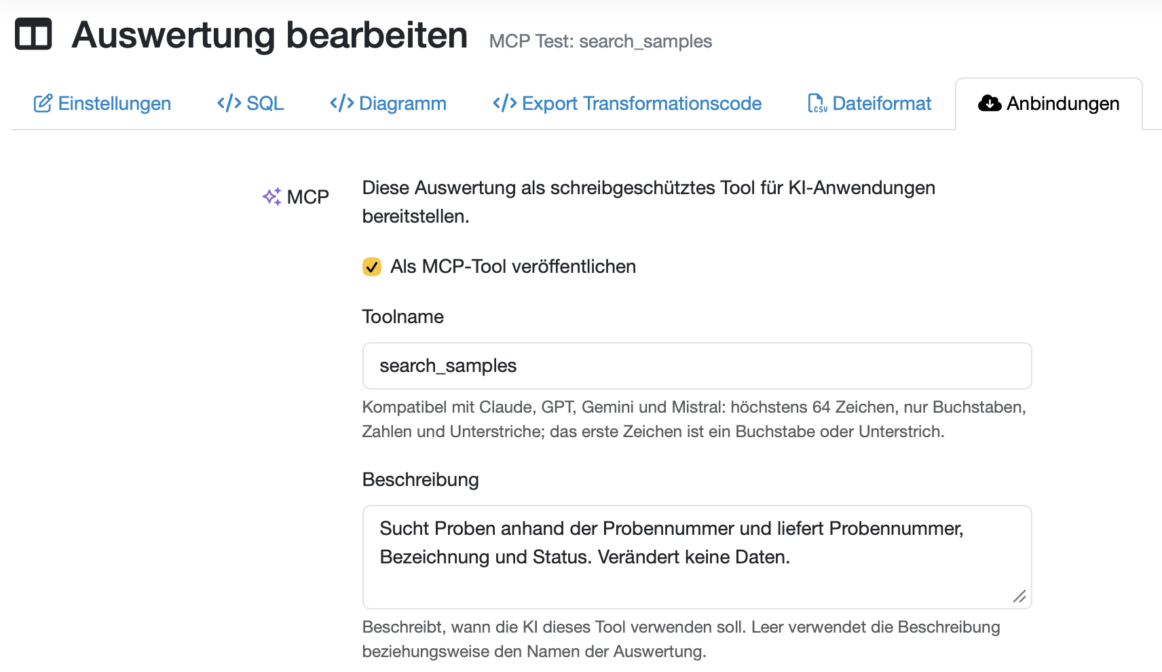This screenshot has width=1162, height=672.
Task: Go to the Export Transformationscode tab
Action: 627,103
